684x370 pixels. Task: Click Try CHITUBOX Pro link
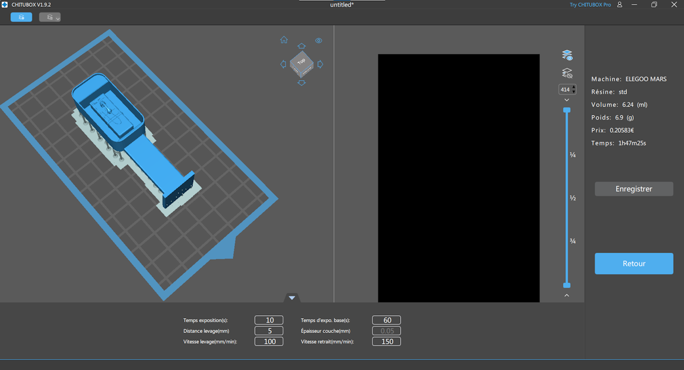coord(590,5)
